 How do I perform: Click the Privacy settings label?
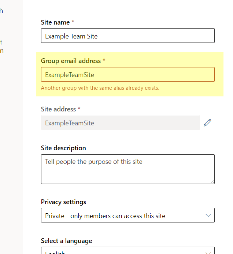(x=63, y=202)
